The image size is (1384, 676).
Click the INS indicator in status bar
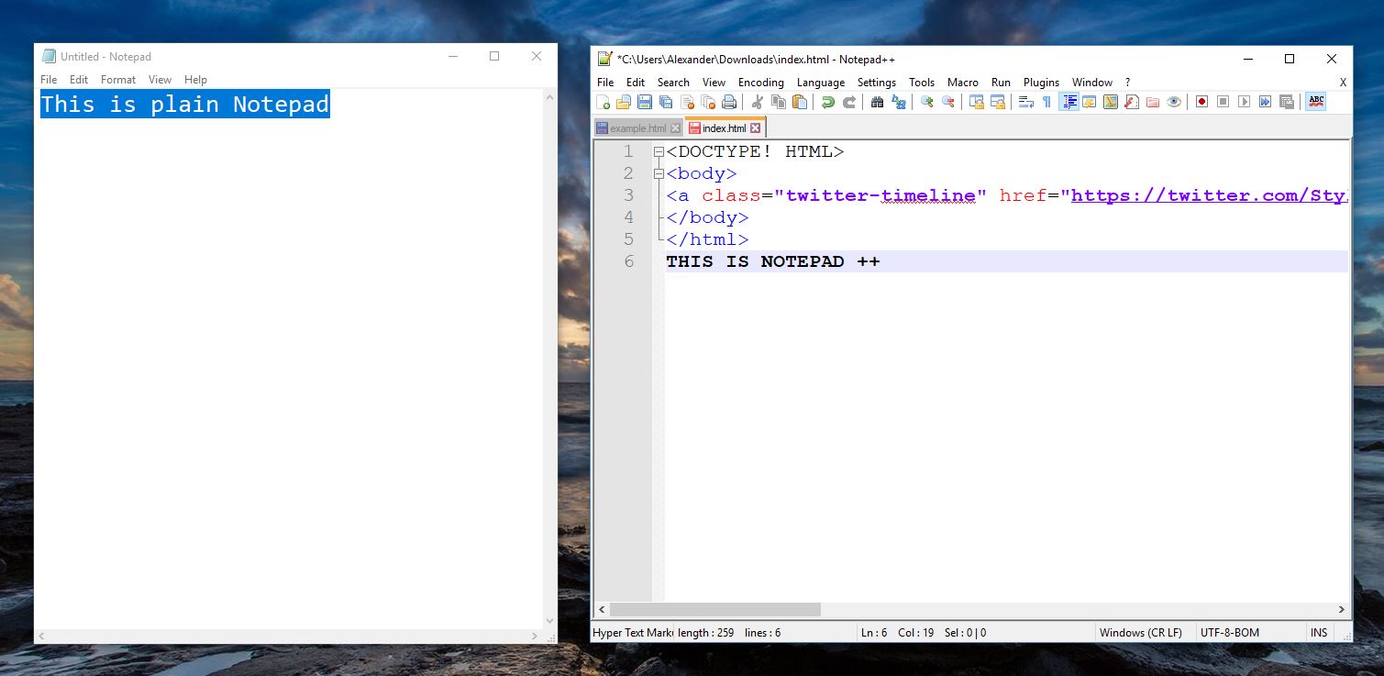pos(1319,633)
